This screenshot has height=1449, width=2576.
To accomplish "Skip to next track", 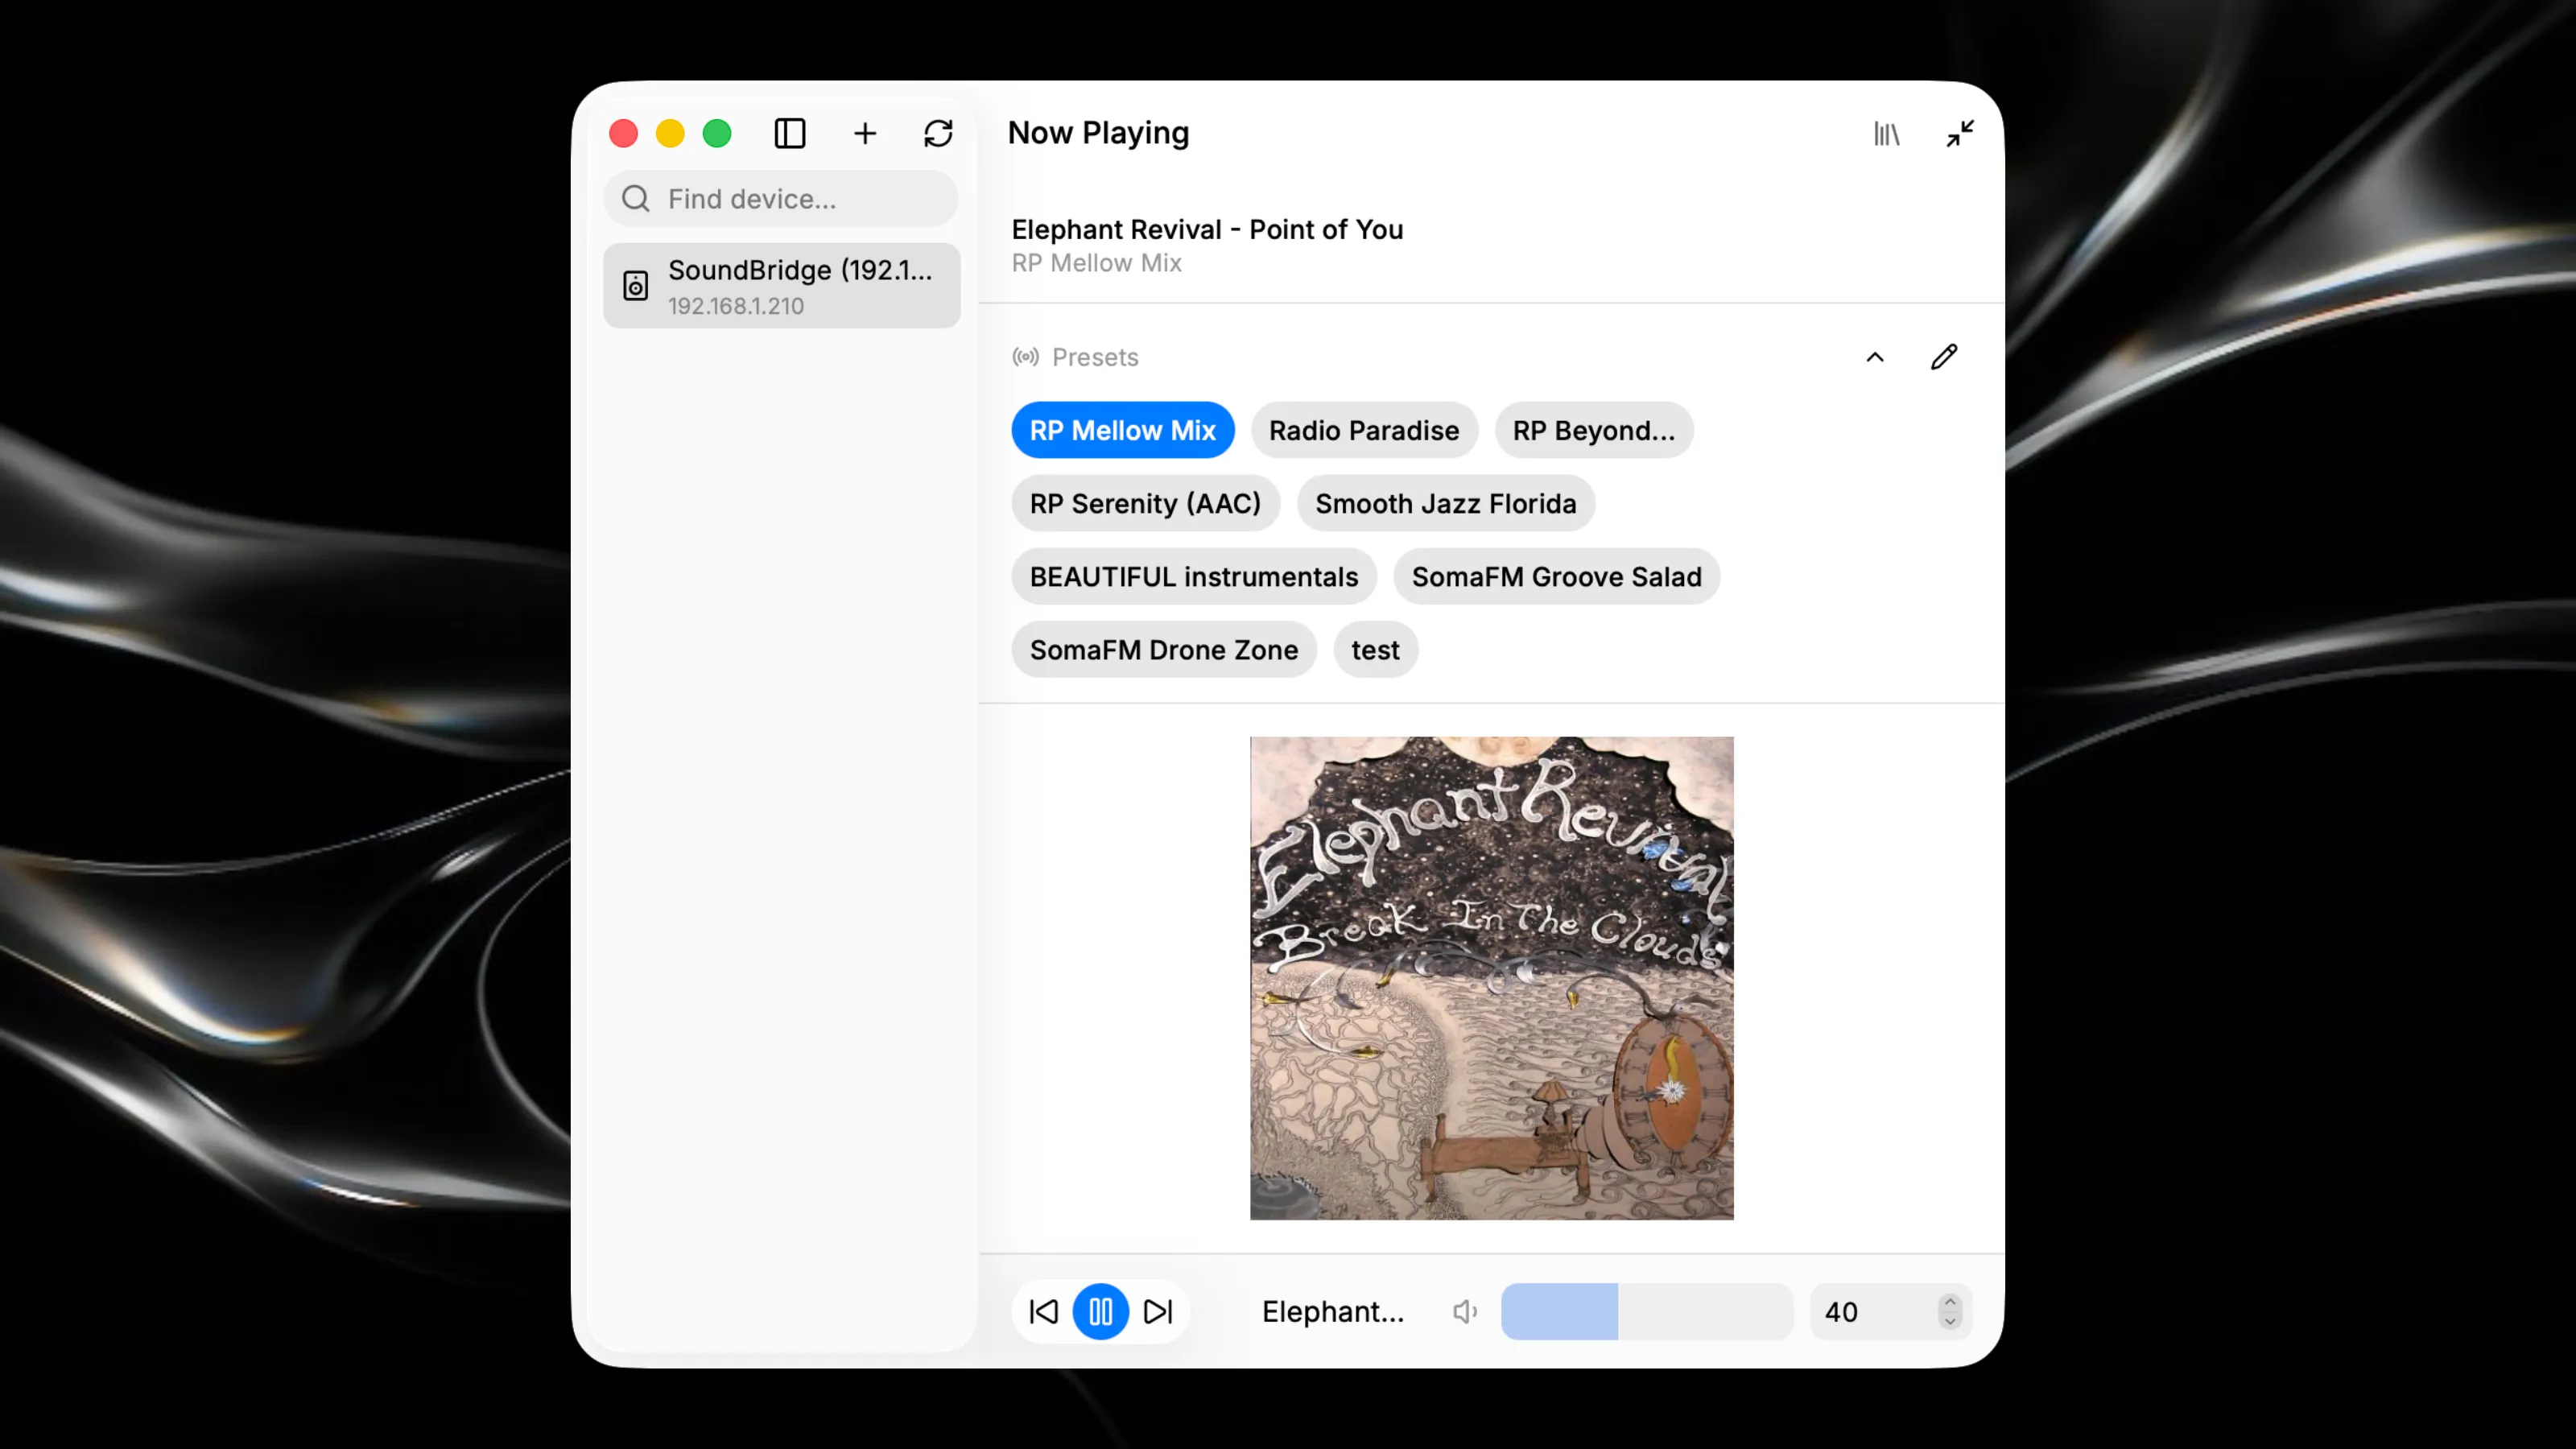I will click(x=1158, y=1311).
